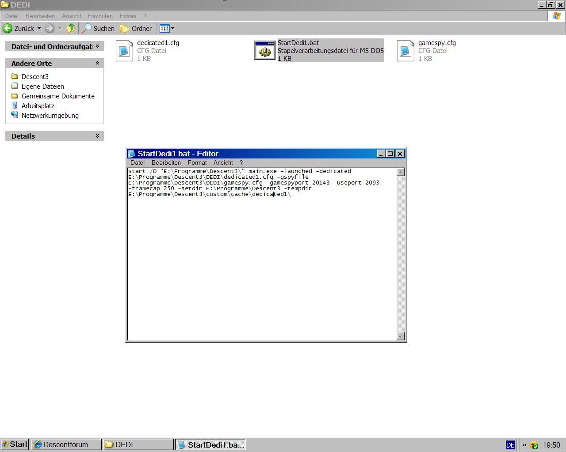
Task: Switch to Descentforum taskbar window
Action: 65,444
